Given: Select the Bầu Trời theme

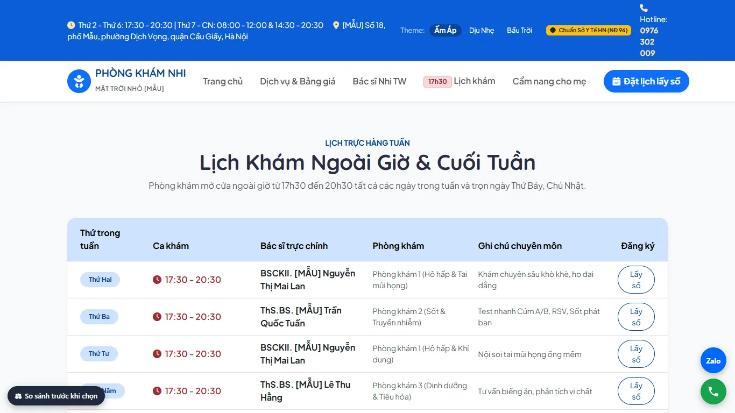Looking at the screenshot, I should 520,30.
